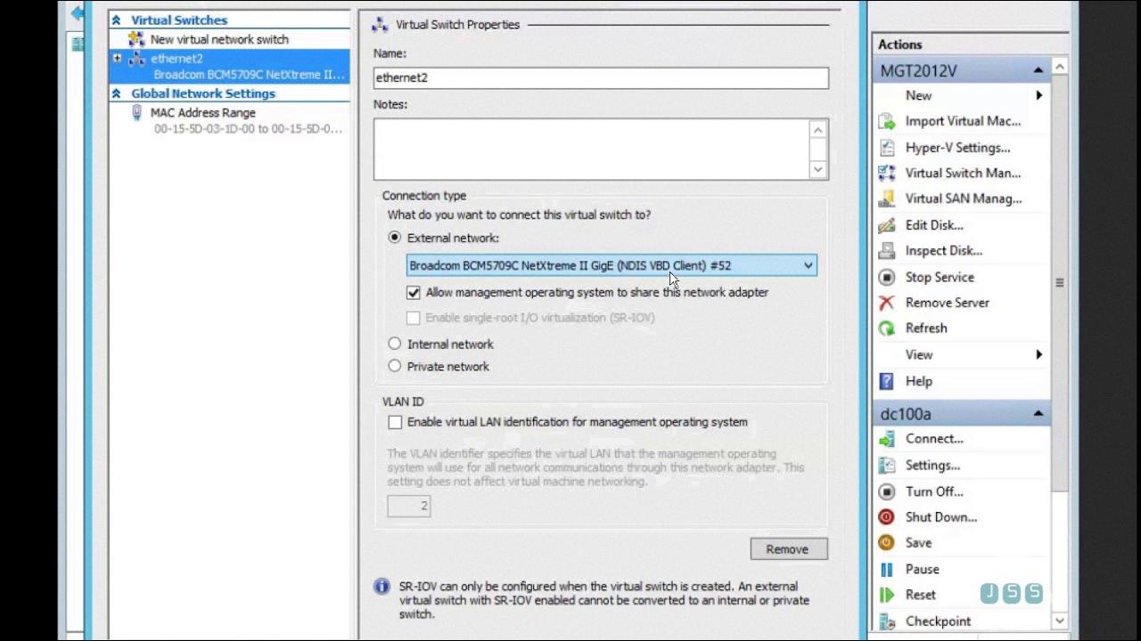Click the New virtual network switch icon
1141x641 pixels.
click(135, 39)
